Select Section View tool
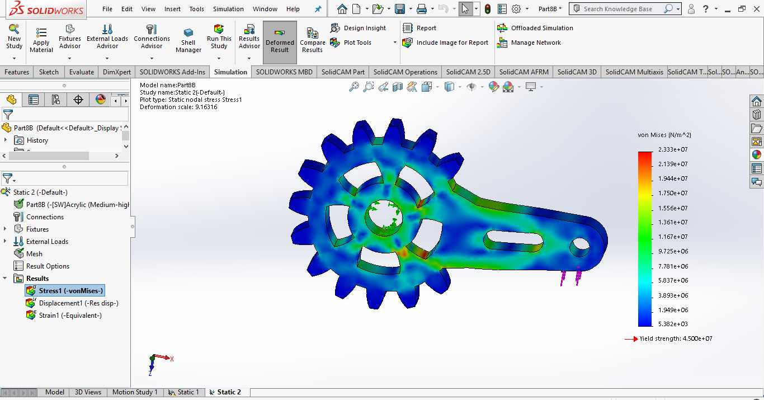This screenshot has height=400, width=764. pos(398,87)
